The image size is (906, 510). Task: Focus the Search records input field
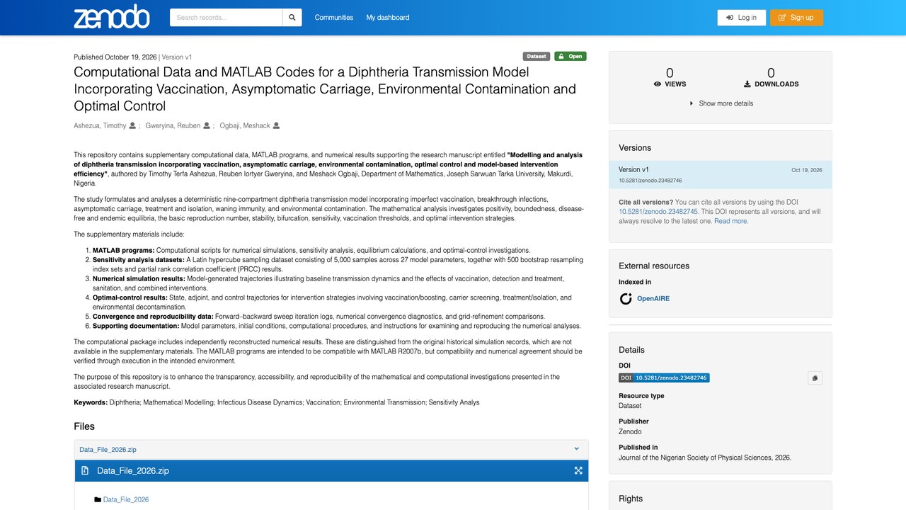pos(226,18)
